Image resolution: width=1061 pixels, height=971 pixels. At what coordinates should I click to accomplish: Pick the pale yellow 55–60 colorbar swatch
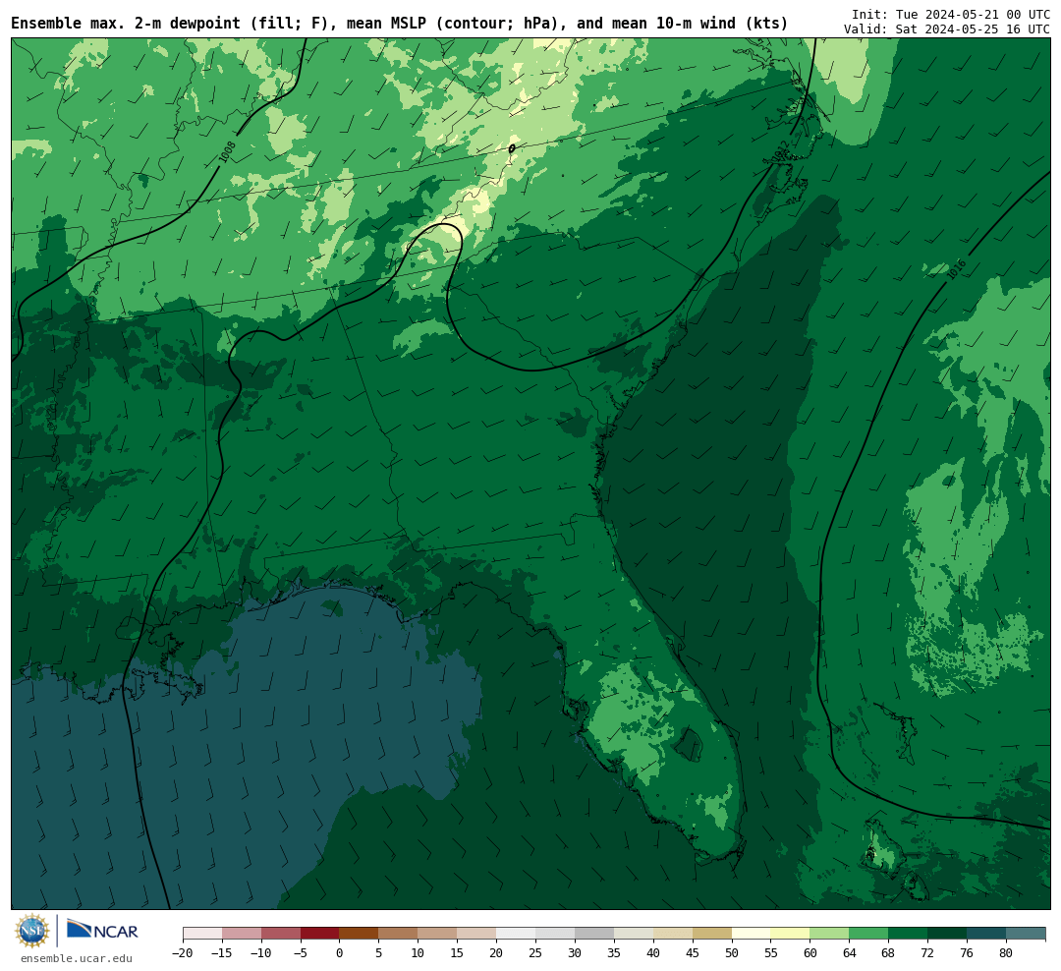[790, 934]
